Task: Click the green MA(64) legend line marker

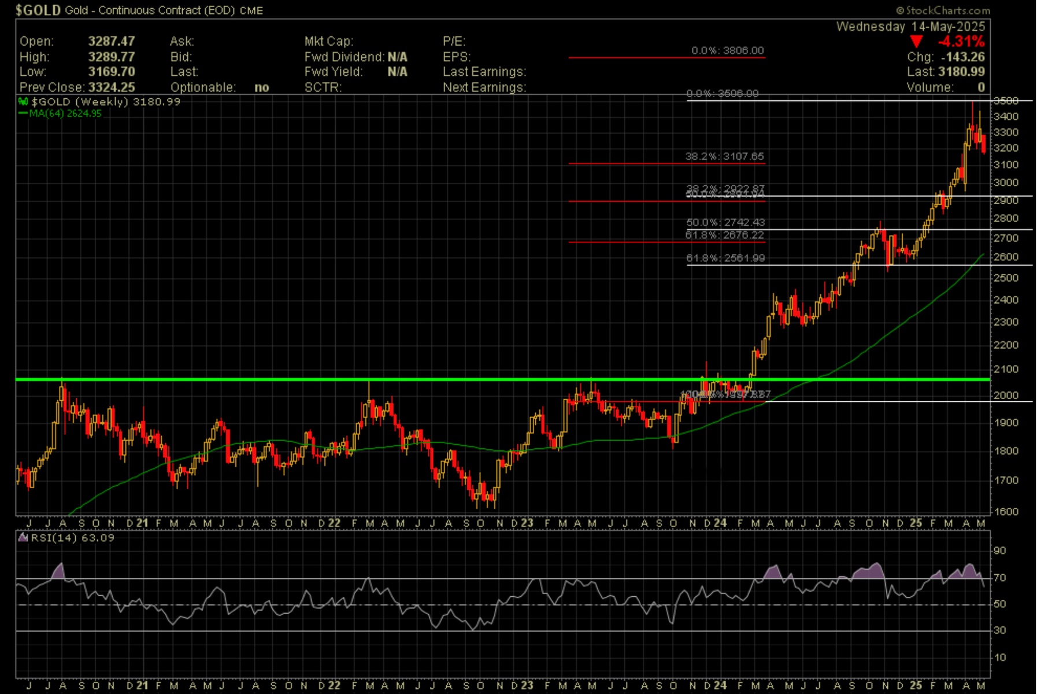Action: coord(23,113)
